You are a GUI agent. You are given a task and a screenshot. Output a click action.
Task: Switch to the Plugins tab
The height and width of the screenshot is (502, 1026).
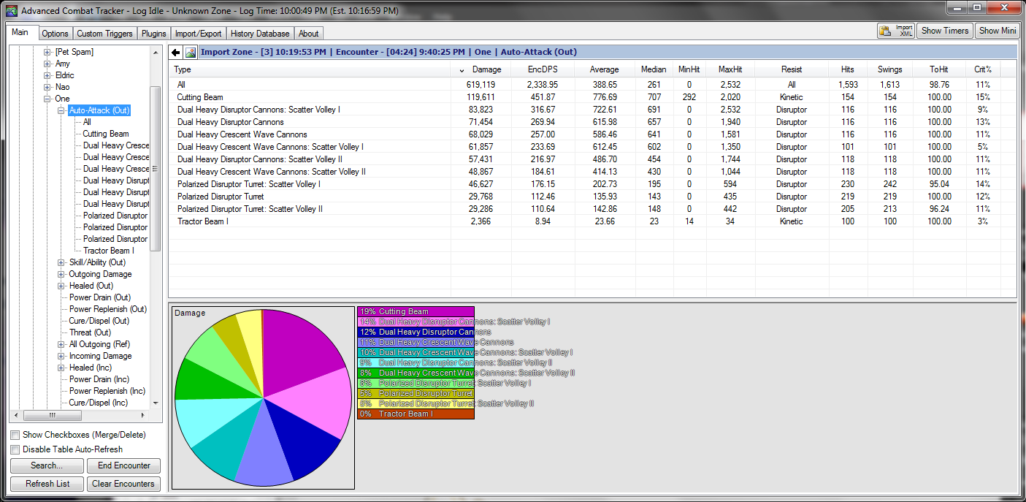154,34
